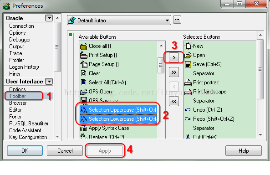The height and width of the screenshot is (175, 270).
Task: Click the Open folder icon in Selected Buttons
Action: click(x=188, y=55)
